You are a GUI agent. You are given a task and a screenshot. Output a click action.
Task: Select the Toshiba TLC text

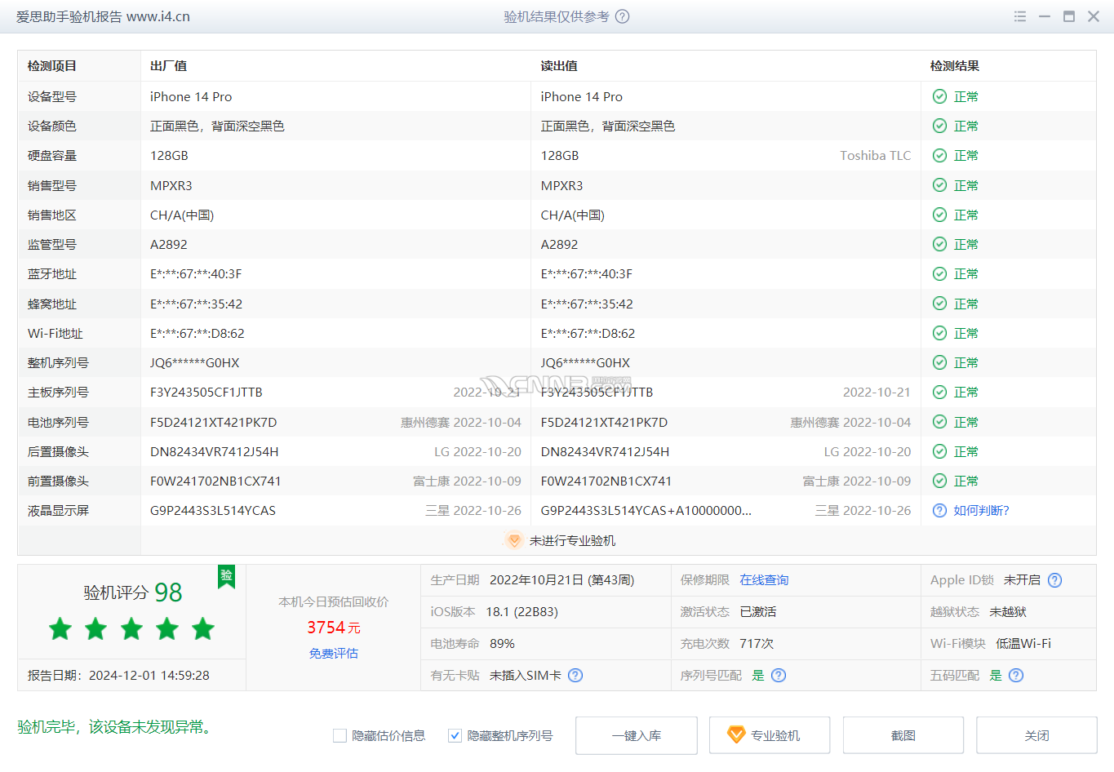pyautogui.click(x=876, y=155)
